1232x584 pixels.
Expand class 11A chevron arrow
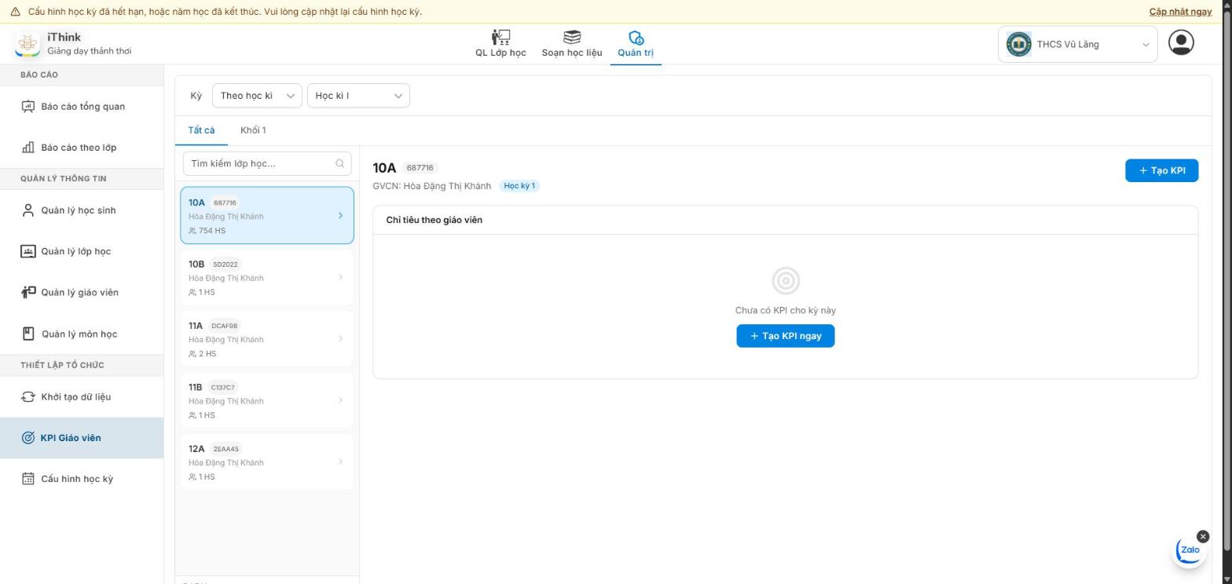click(x=340, y=338)
